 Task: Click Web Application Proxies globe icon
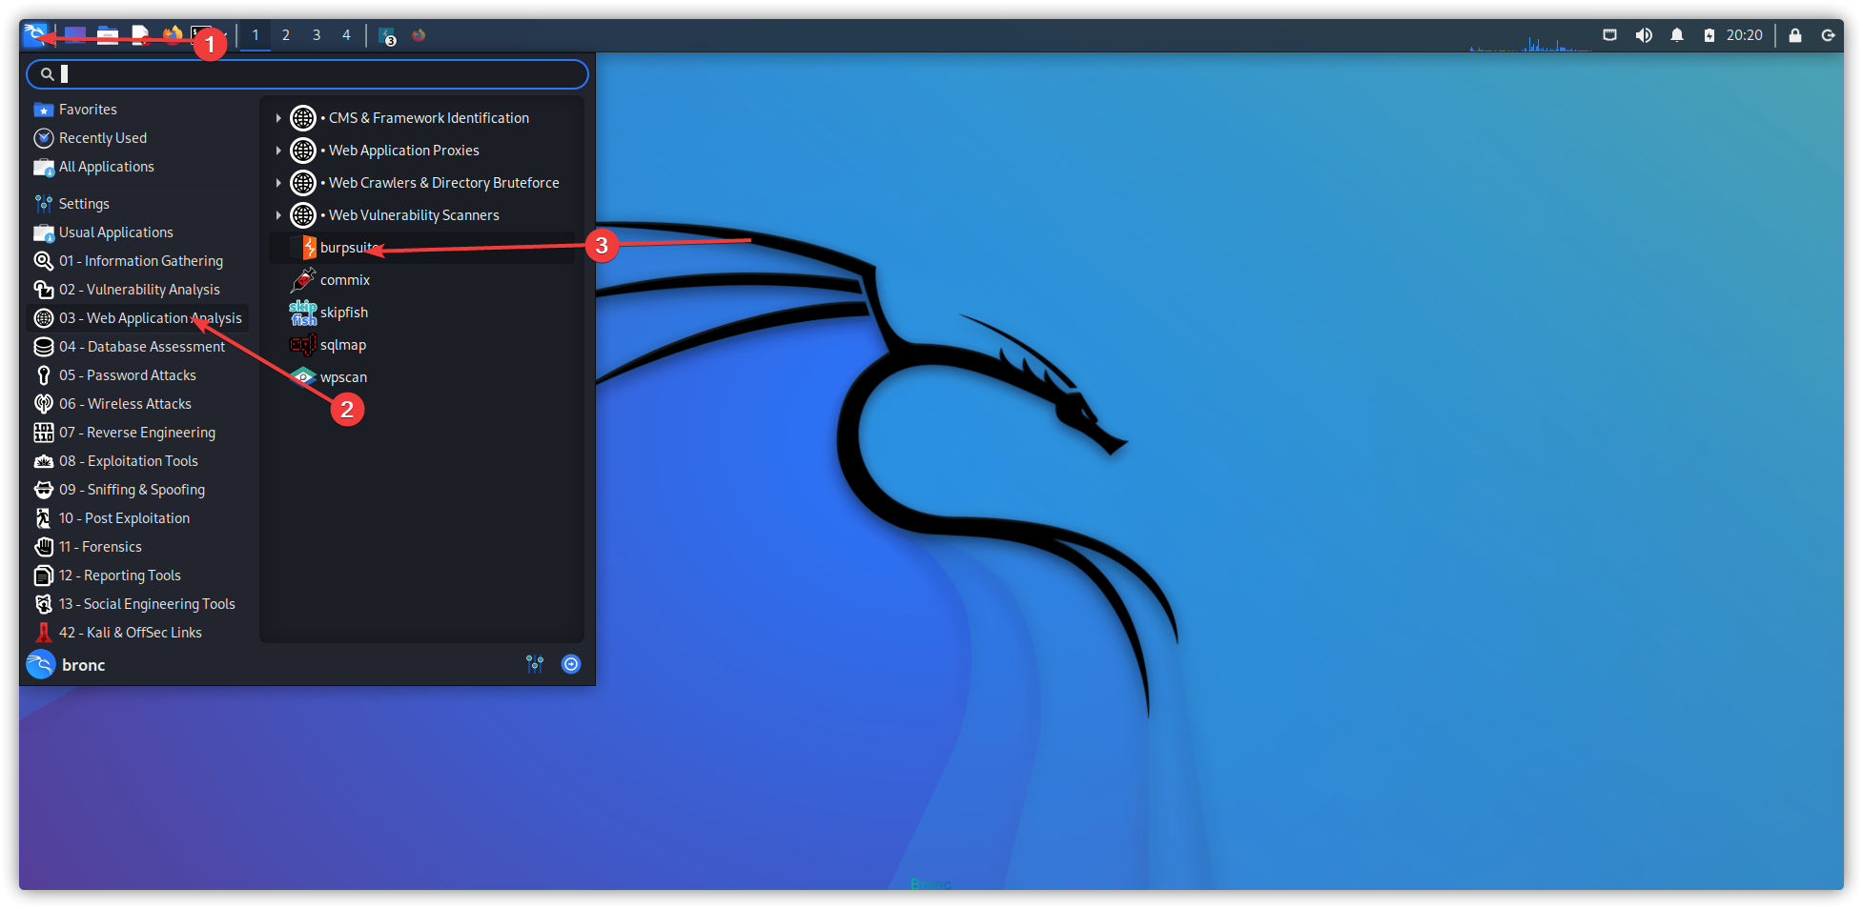coord(303,151)
